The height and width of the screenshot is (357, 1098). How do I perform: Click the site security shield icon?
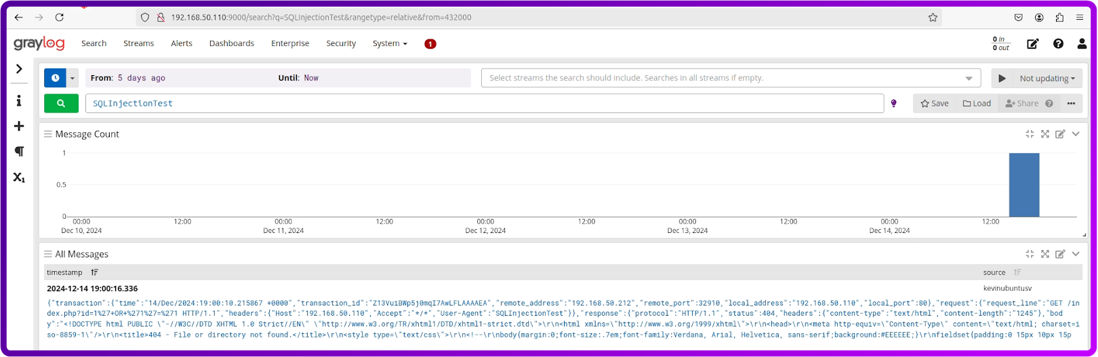144,18
